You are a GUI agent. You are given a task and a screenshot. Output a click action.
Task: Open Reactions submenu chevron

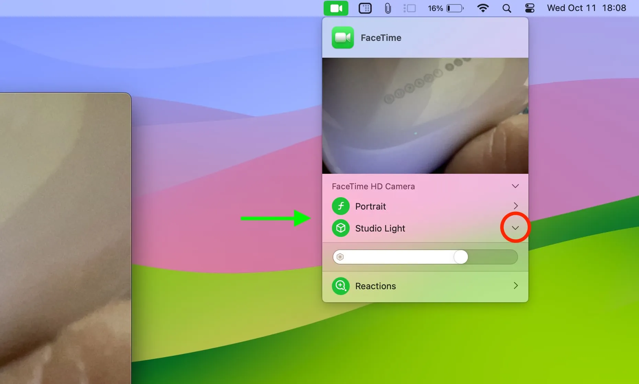coord(515,285)
